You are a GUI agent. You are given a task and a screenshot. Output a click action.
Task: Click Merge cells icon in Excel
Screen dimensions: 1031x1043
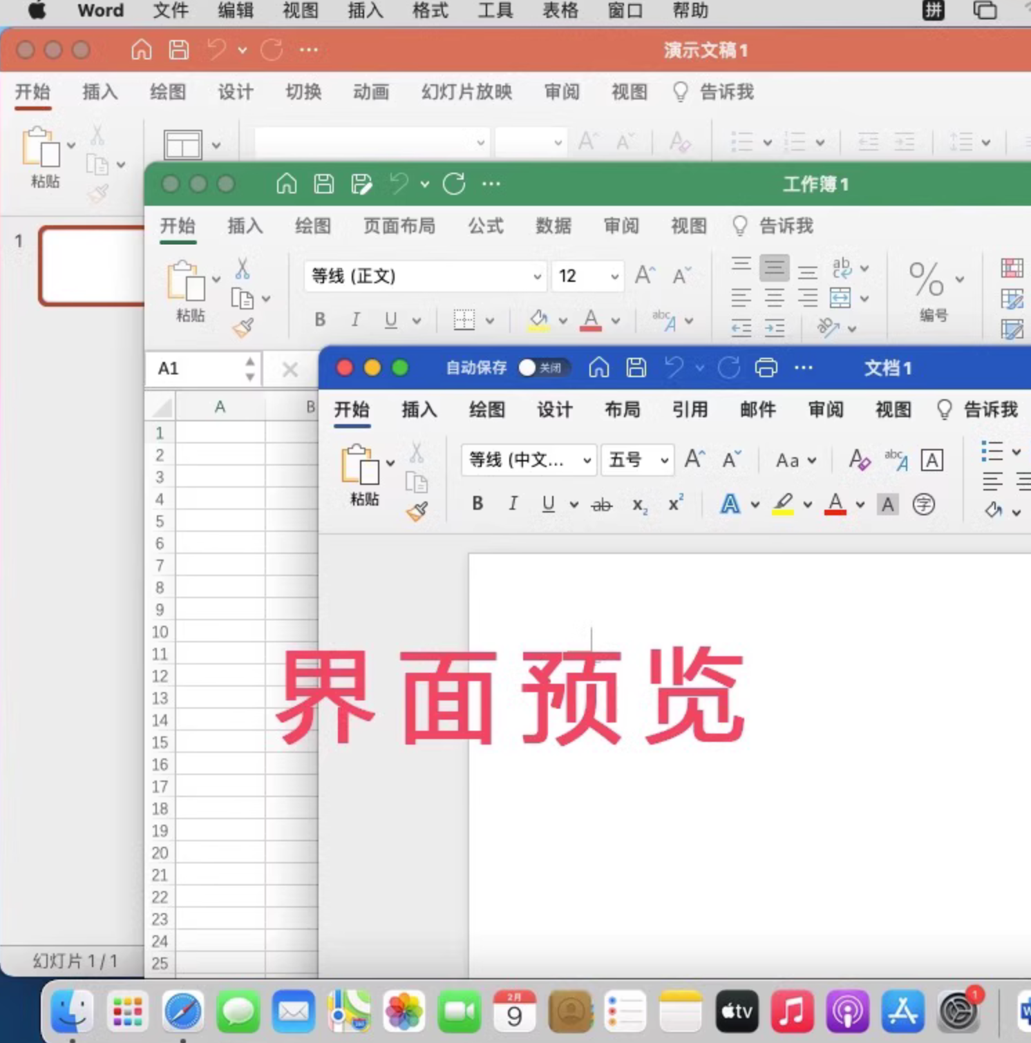coord(840,298)
